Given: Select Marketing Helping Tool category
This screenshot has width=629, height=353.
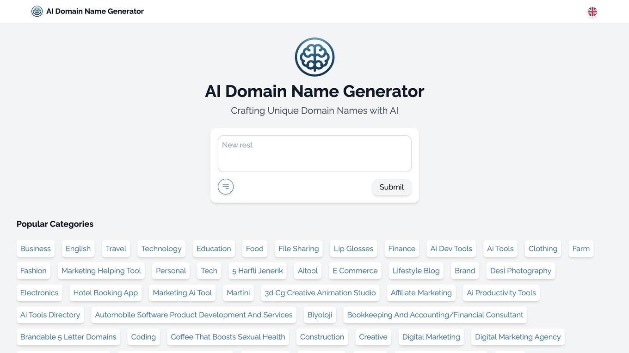Looking at the screenshot, I should coord(101,271).
